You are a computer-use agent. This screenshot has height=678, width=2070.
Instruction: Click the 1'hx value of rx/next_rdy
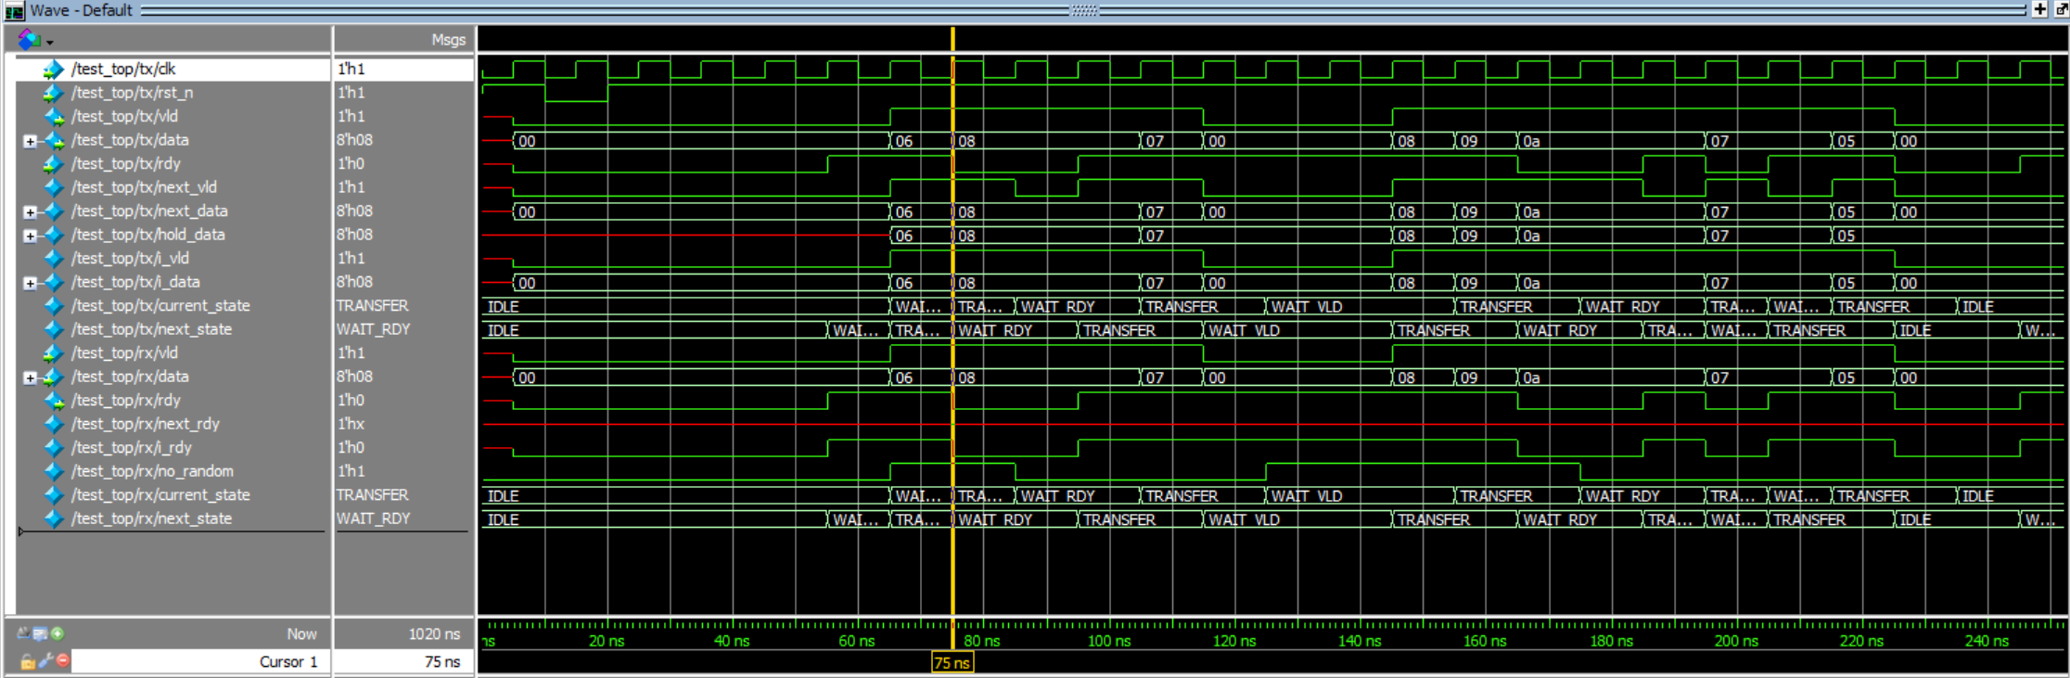[x=351, y=424]
